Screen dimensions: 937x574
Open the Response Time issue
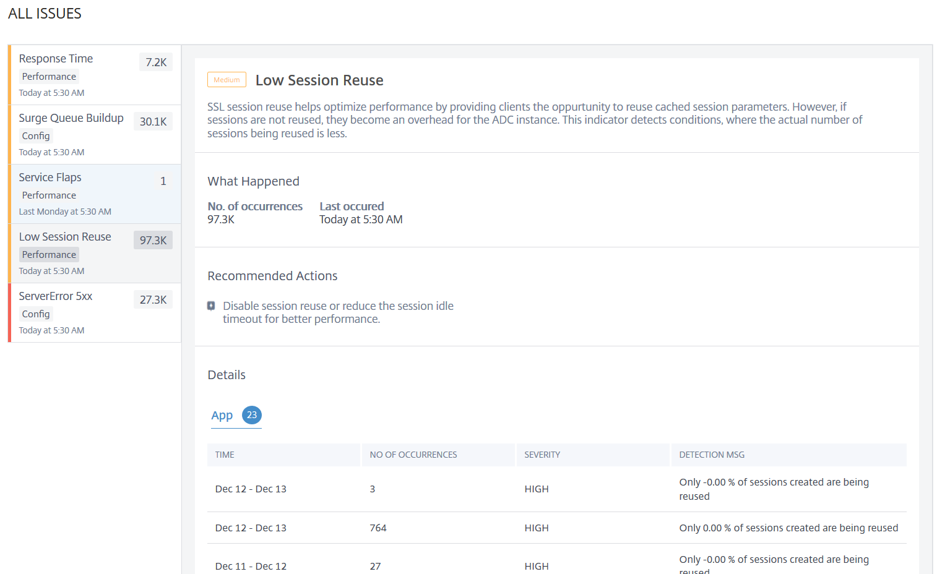click(x=56, y=59)
